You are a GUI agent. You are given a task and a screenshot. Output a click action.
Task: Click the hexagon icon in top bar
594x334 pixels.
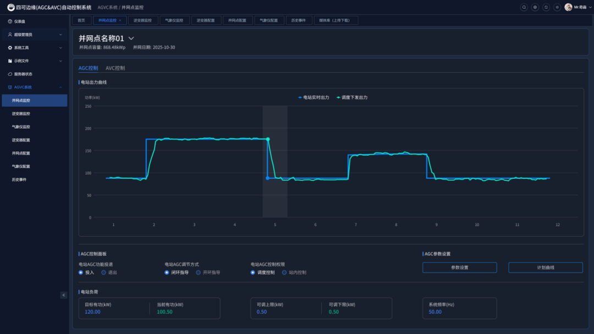[535, 7]
